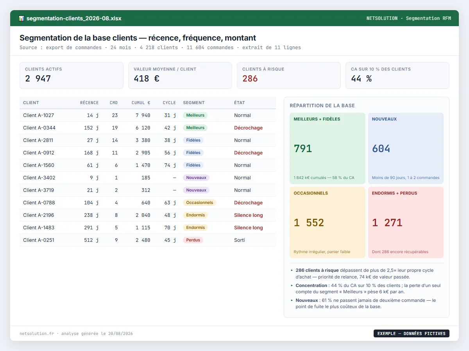Click the CMD column header
The width and height of the screenshot is (469, 351).
(x=114, y=103)
